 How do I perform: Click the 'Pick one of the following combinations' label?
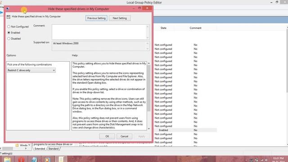[x=30, y=64]
